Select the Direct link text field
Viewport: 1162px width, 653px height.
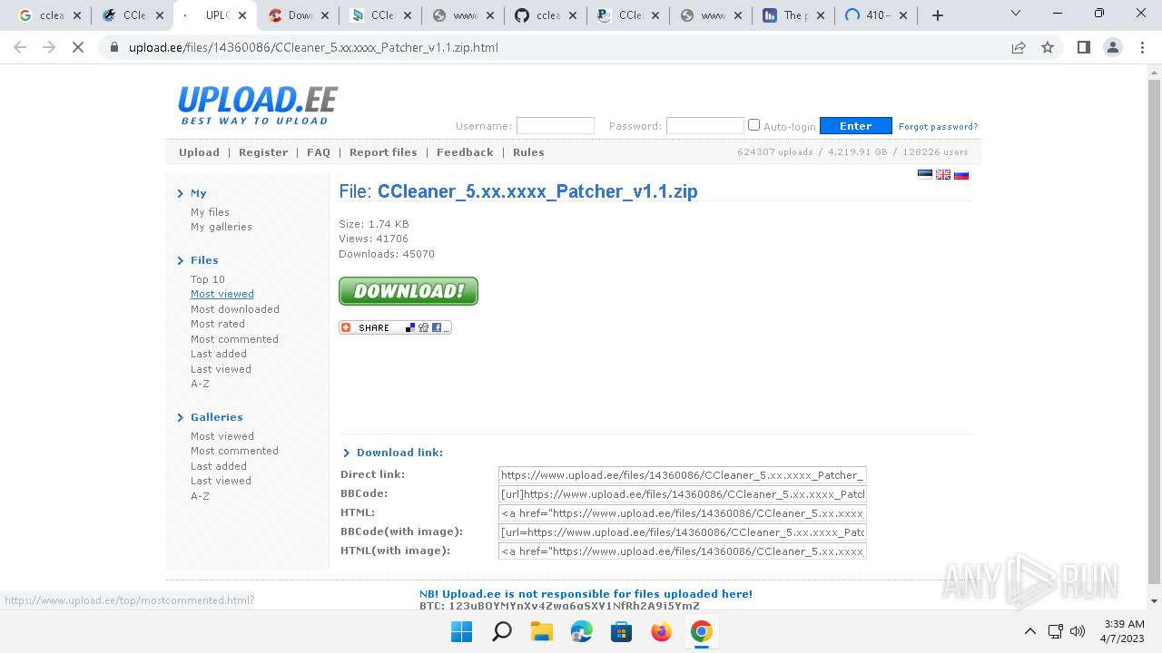click(683, 474)
